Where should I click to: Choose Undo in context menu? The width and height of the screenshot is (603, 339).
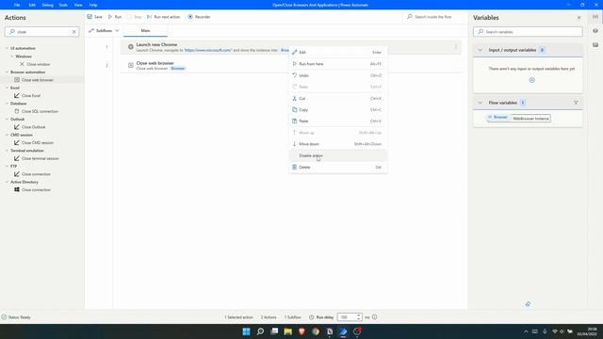[x=338, y=75]
